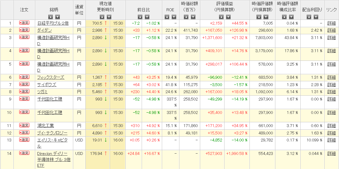Sort 評価損益 column descending arrow

point(228,17)
